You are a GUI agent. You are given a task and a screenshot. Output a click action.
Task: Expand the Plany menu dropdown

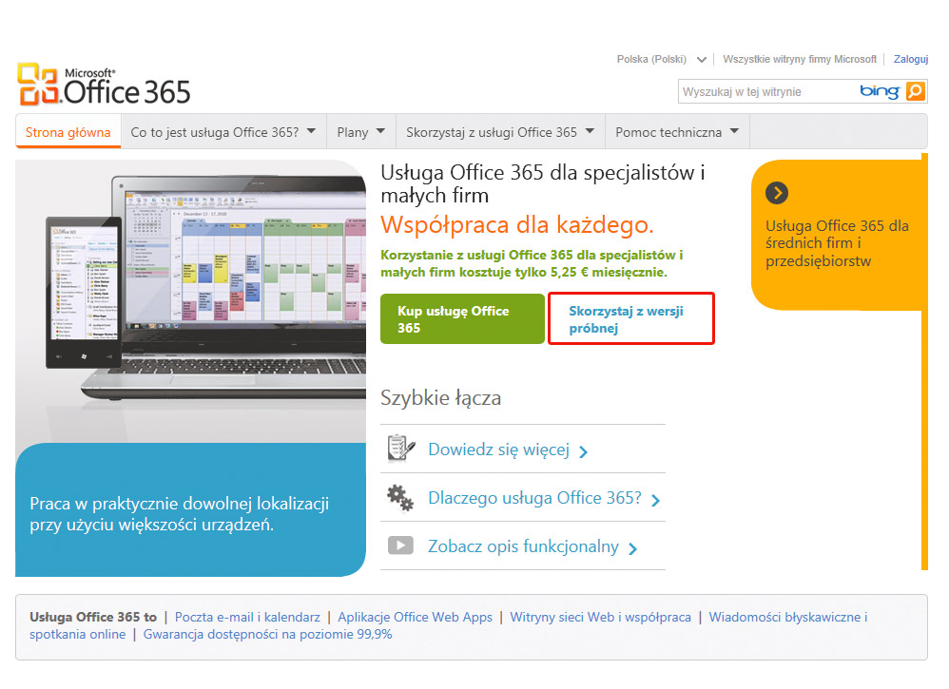tap(361, 132)
